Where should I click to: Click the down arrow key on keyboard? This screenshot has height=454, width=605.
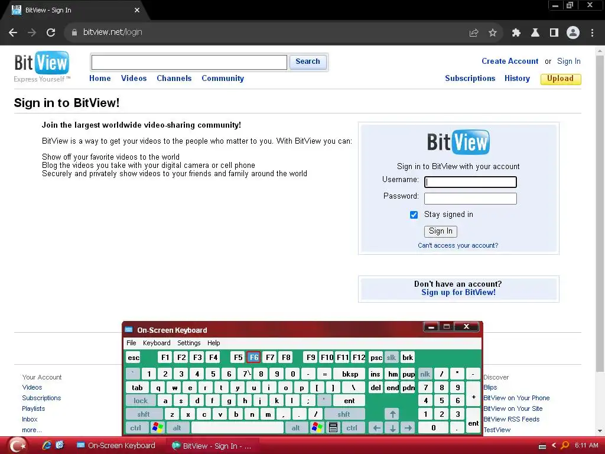[392, 428]
